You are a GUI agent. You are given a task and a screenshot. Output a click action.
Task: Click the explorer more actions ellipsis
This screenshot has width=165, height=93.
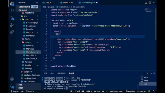37,3
